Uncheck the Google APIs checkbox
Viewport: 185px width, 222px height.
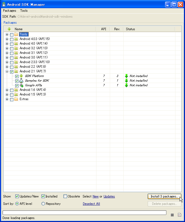click(x=17, y=85)
